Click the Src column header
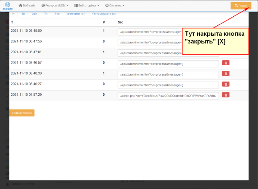The image size is (258, 189). [x=120, y=22]
